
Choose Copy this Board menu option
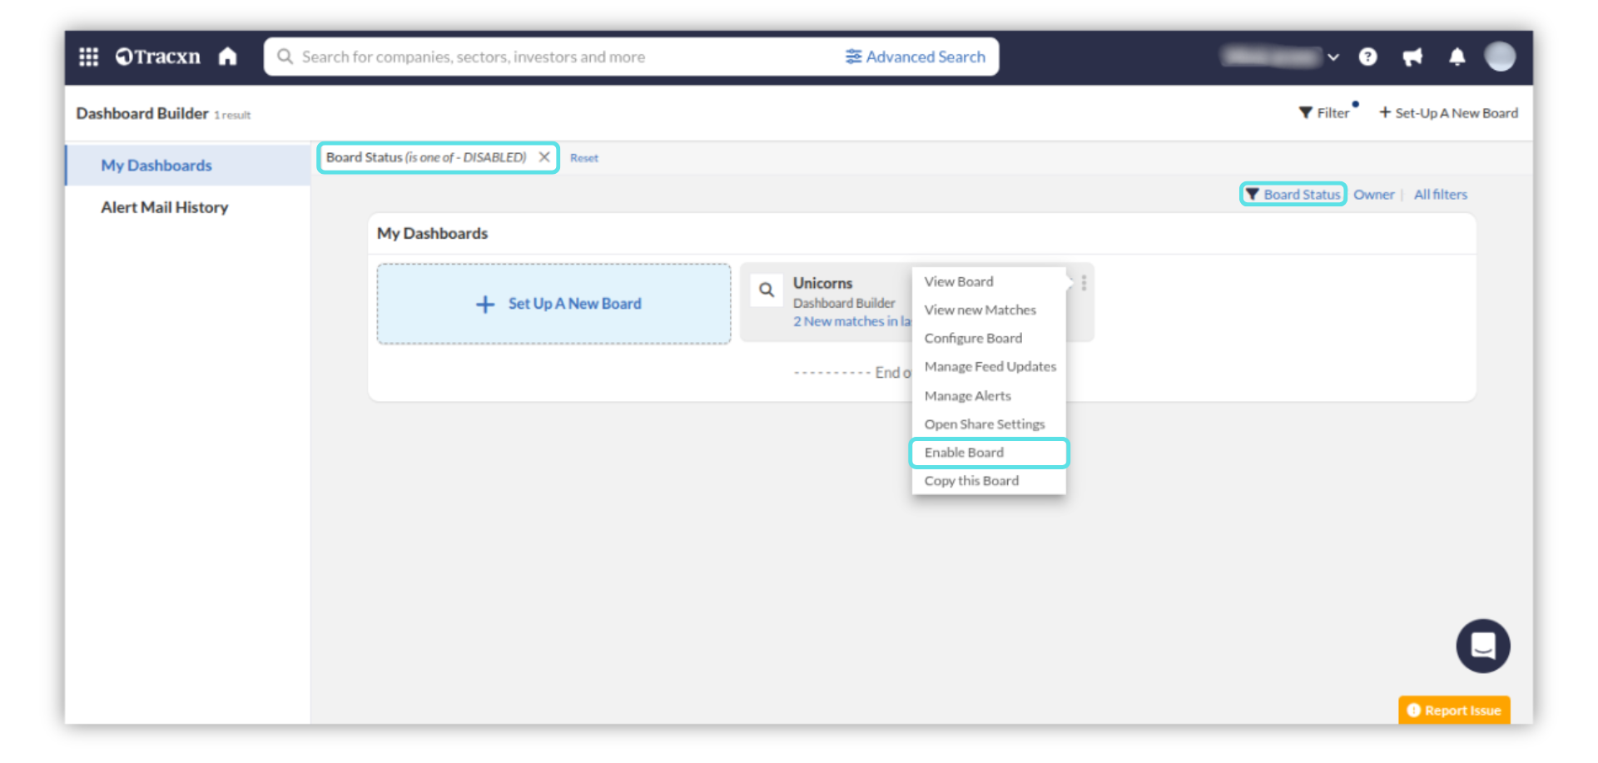(971, 481)
